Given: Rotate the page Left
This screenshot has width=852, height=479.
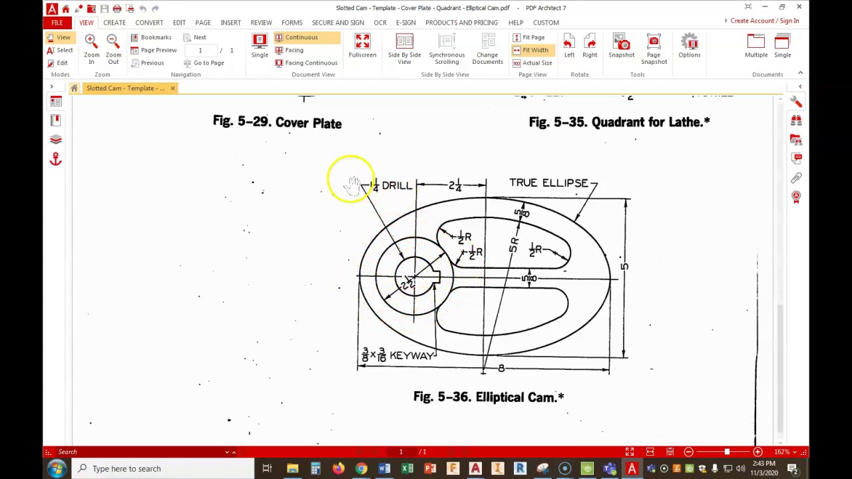Looking at the screenshot, I should (569, 45).
